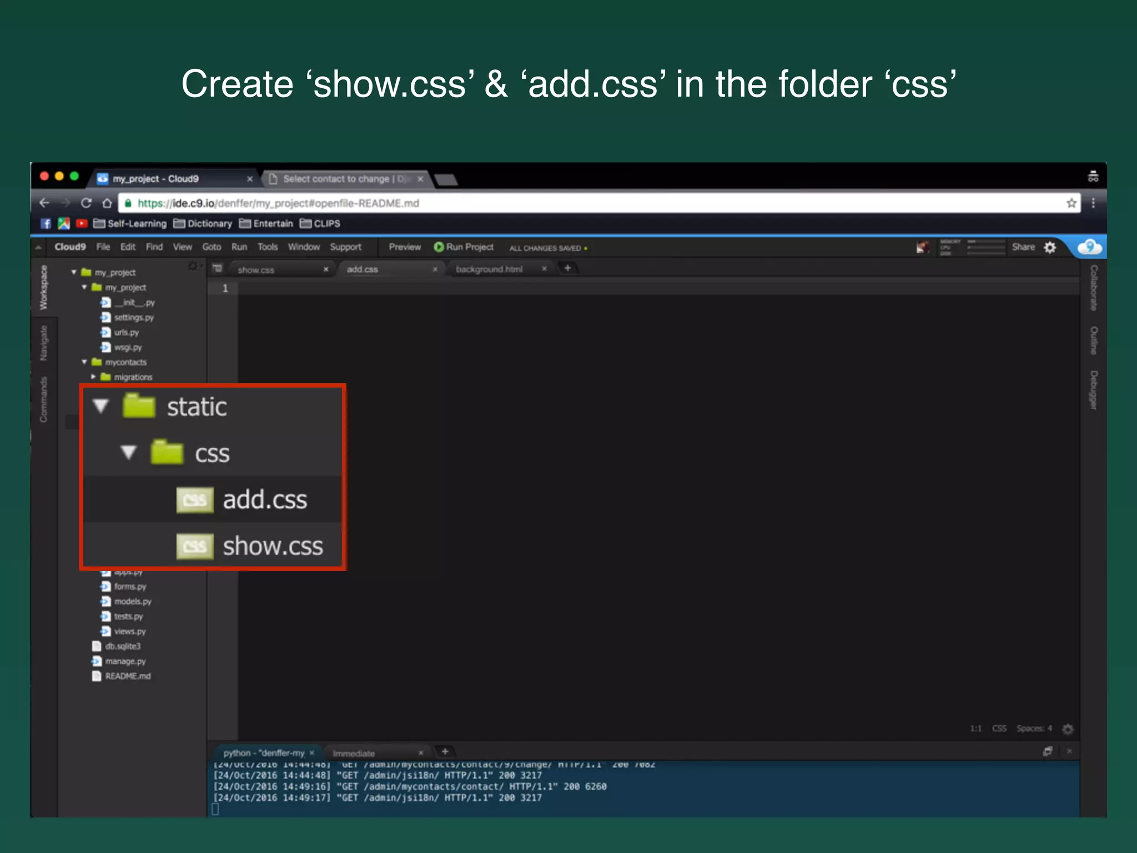Click the editor settings gear in status bar
This screenshot has width=1137, height=853.
(1068, 729)
